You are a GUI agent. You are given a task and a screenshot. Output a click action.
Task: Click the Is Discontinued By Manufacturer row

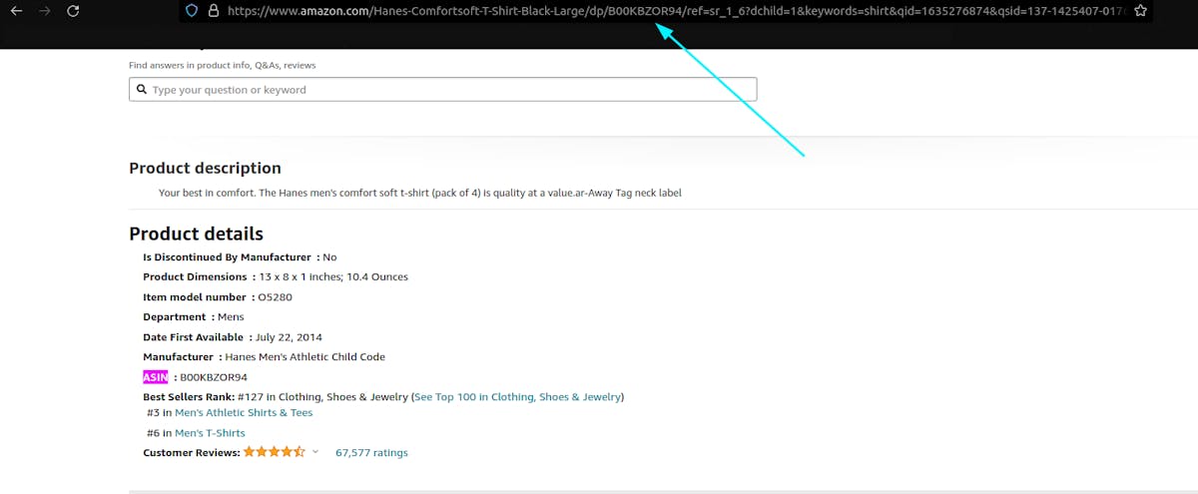240,257
